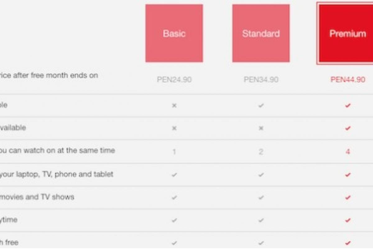Viewport: 373px width, 249px height.
Task: Click the red screen count 4 under Premium
Action: pyautogui.click(x=348, y=152)
